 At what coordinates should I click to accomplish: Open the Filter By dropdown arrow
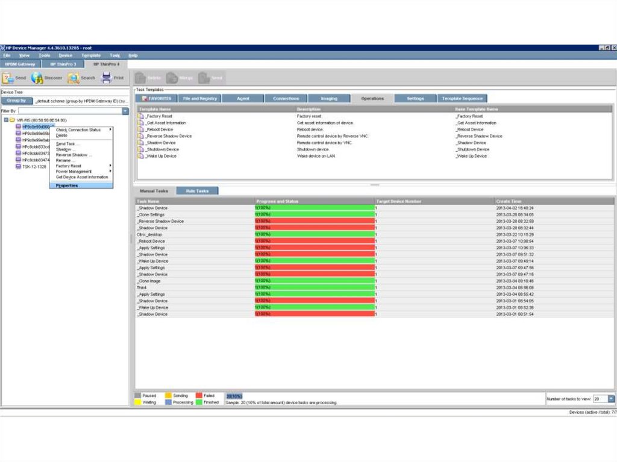tap(125, 111)
